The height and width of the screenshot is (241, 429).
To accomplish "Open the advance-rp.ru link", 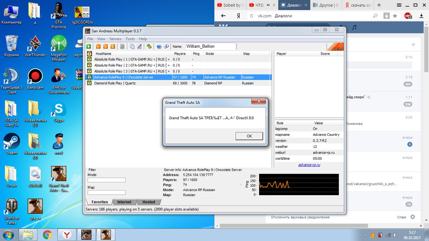I will pyautogui.click(x=309, y=165).
